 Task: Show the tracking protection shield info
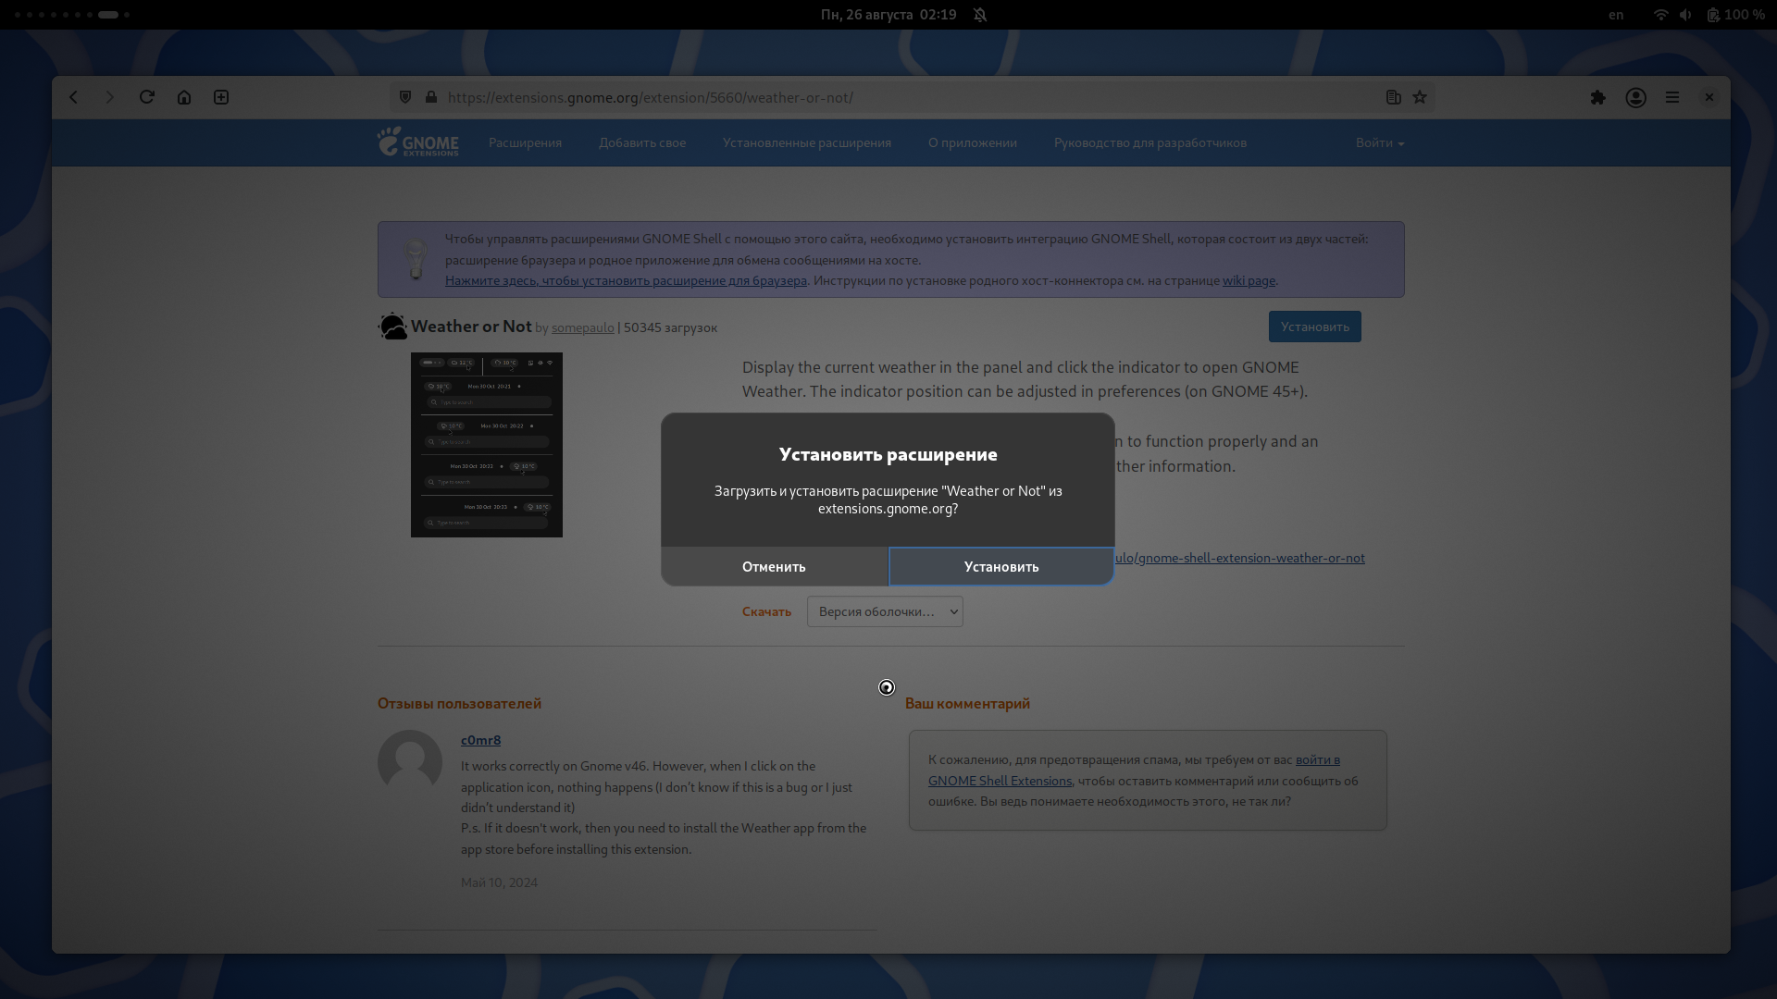coord(404,97)
